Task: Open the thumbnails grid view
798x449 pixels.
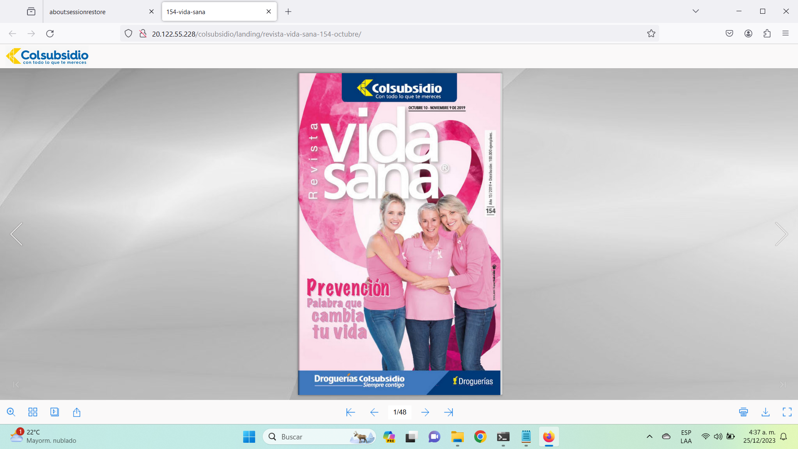Action: tap(33, 412)
